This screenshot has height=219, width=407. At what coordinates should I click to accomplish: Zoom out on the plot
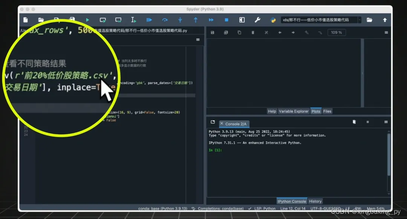[320, 32]
